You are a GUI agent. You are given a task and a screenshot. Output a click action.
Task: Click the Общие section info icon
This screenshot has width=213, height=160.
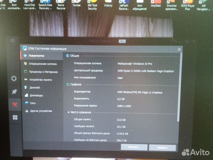tap(67, 55)
